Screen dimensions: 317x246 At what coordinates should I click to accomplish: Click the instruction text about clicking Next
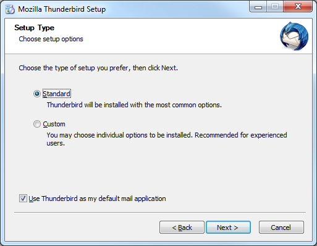click(98, 68)
